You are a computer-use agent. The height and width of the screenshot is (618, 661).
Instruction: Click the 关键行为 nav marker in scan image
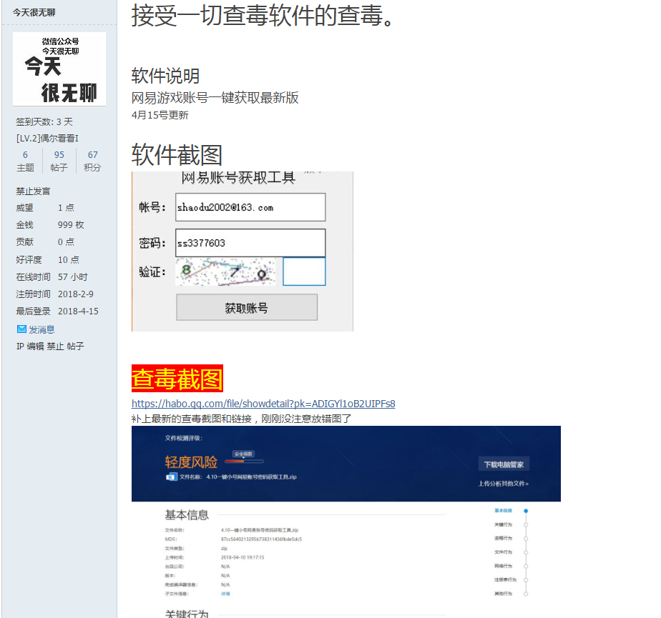(526, 524)
